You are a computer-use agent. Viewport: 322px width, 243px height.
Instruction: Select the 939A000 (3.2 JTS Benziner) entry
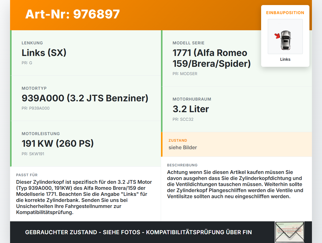85,98
